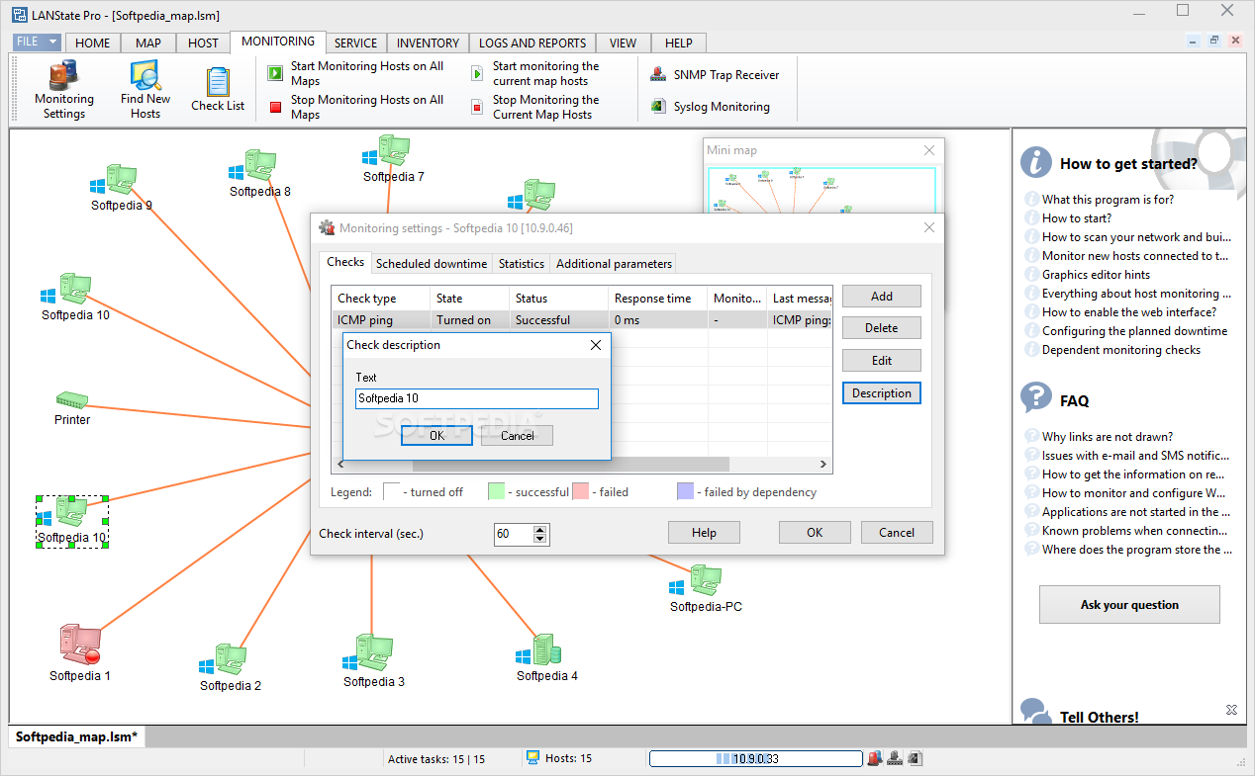This screenshot has width=1255, height=776.
Task: Open the Check List tool
Action: click(x=218, y=90)
